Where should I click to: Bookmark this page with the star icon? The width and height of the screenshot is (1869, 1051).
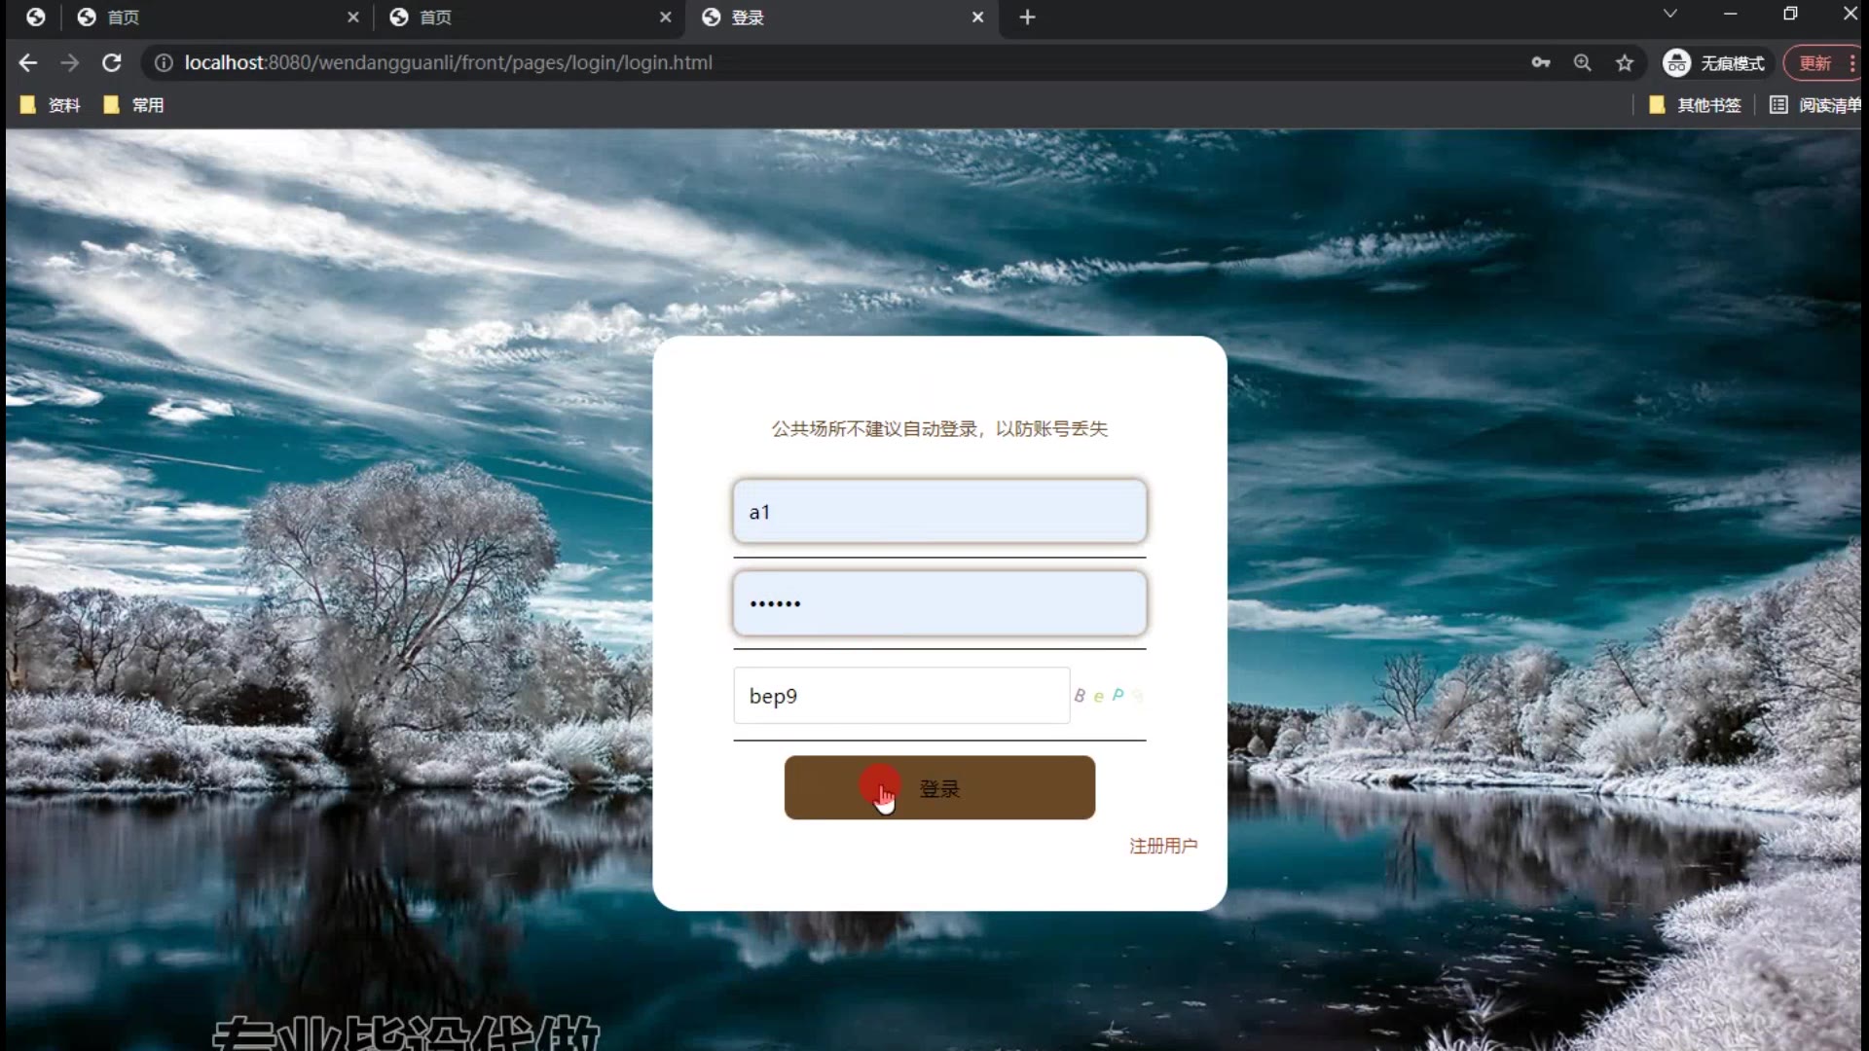1624,63
